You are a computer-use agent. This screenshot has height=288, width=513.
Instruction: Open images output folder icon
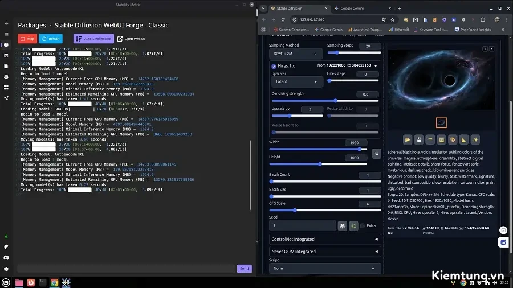(408, 140)
